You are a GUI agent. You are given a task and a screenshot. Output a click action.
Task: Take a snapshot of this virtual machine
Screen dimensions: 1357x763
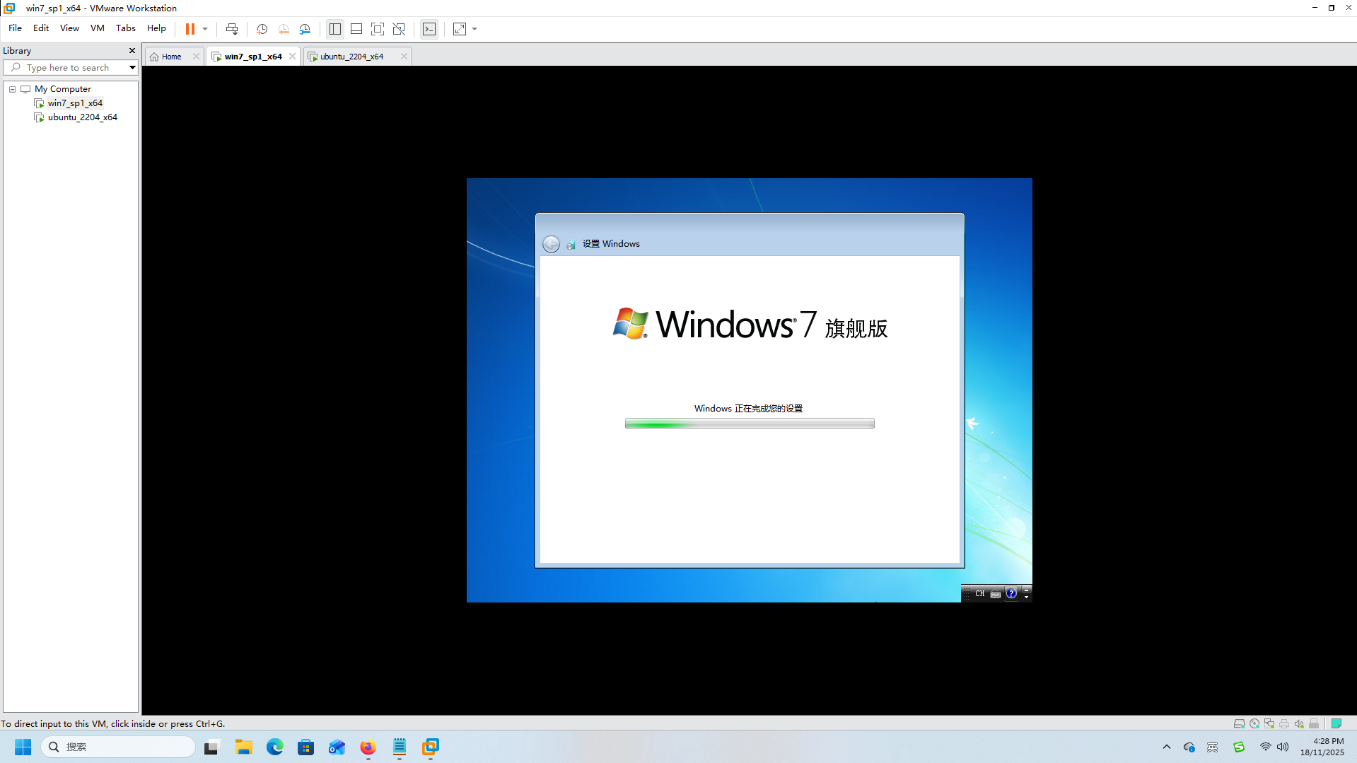tap(262, 29)
